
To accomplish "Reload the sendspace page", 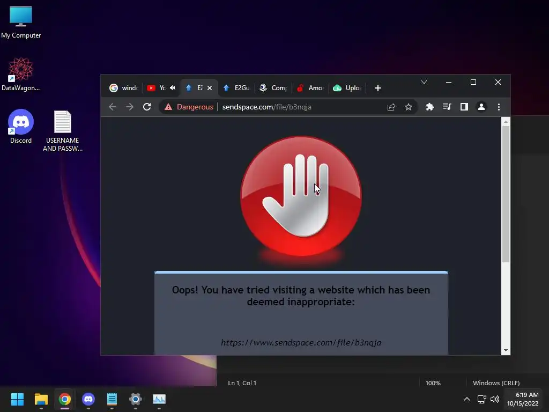I will click(147, 107).
